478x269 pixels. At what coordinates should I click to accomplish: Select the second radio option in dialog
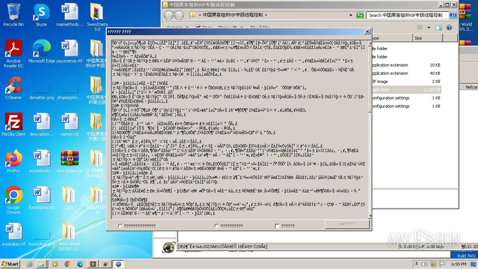(217, 226)
